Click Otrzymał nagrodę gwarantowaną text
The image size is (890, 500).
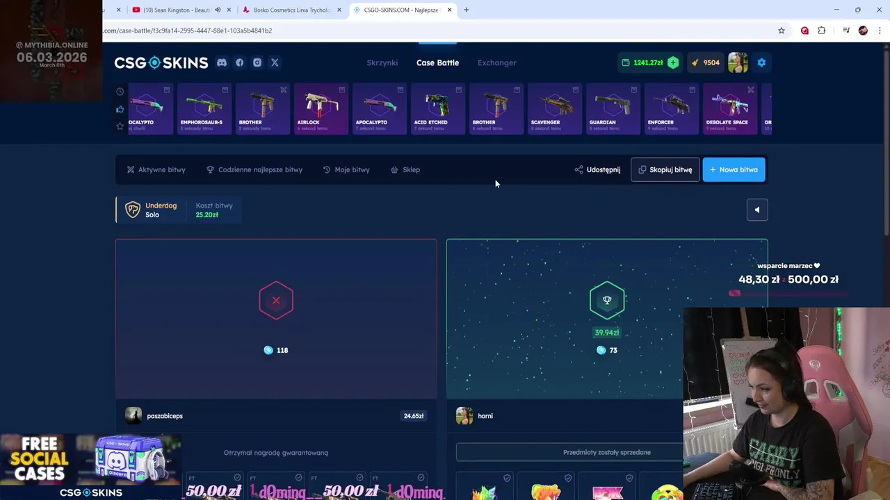[276, 453]
